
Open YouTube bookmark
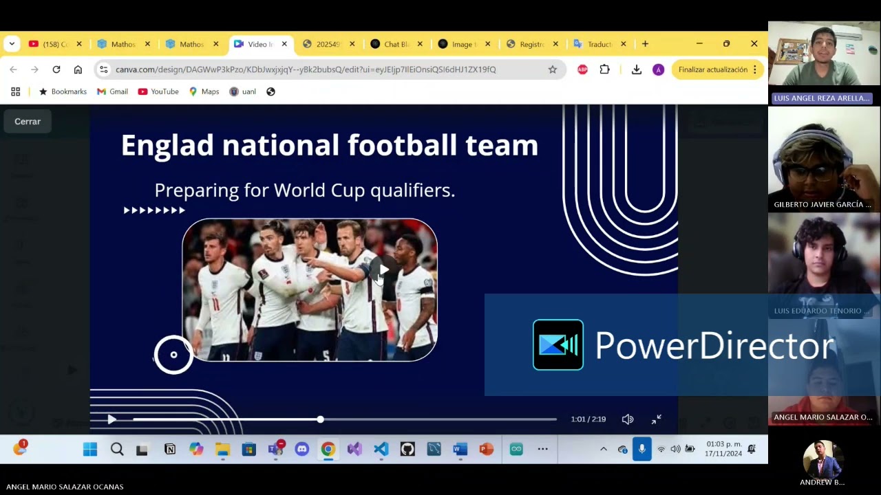coord(158,91)
